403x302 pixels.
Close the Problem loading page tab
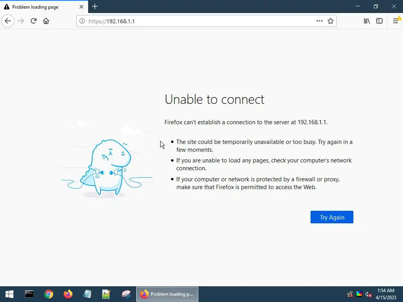81,7
